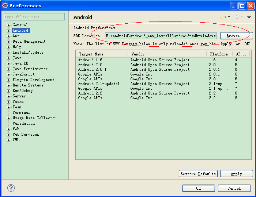This screenshot has height=197, width=256.
Task: Select Validation in preferences tree
Action: point(24,123)
